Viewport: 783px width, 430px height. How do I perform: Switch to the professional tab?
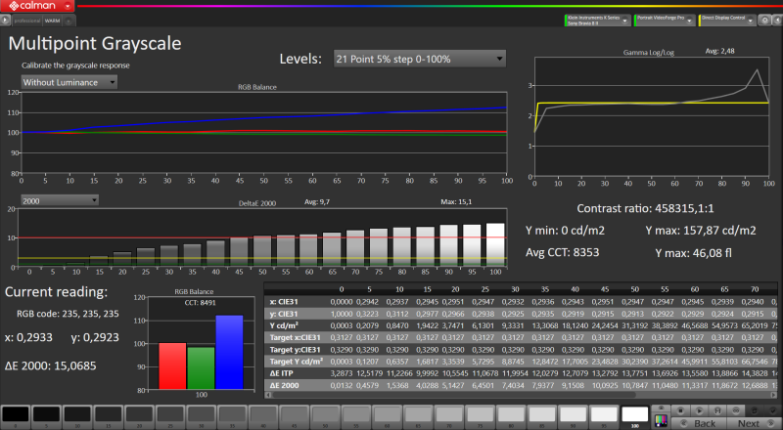pos(27,21)
